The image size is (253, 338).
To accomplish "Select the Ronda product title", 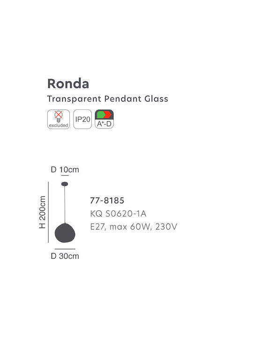I will 68,84.
